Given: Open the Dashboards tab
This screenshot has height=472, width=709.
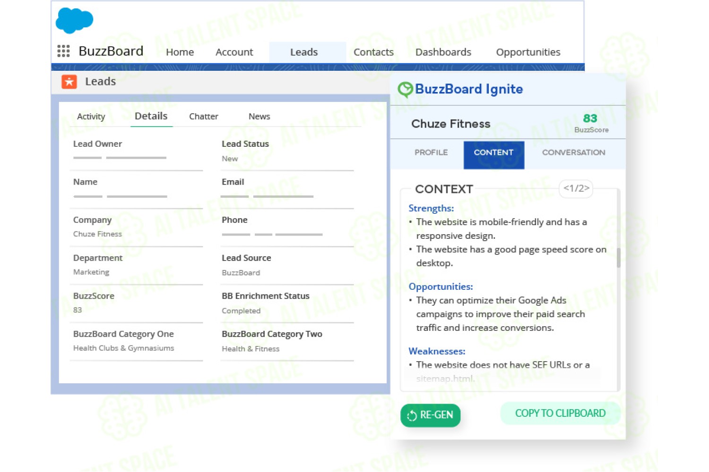Looking at the screenshot, I should (x=443, y=52).
